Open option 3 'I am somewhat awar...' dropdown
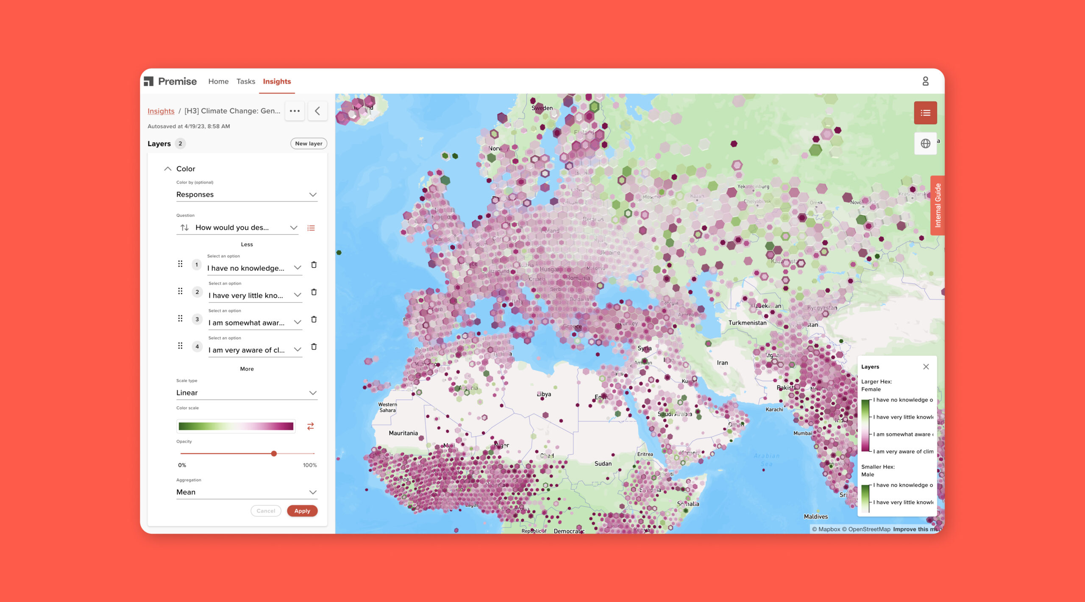Viewport: 1085px width, 602px height. pyautogui.click(x=255, y=322)
